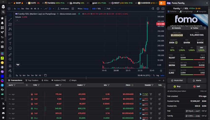Select the brush drawing tool

pyautogui.click(x=10, y=39)
